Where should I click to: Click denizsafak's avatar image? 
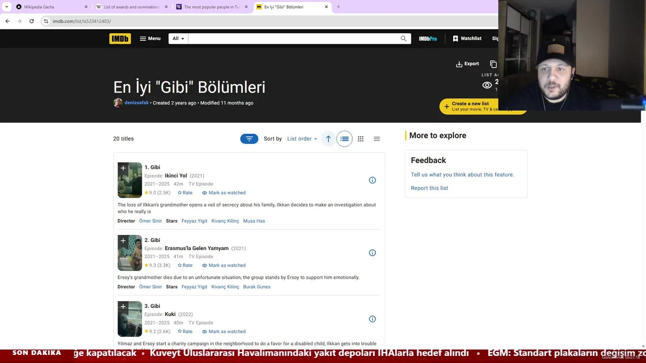tap(118, 103)
